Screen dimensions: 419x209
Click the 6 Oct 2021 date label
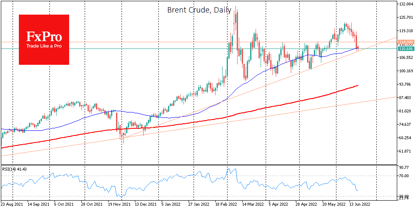tap(66, 205)
